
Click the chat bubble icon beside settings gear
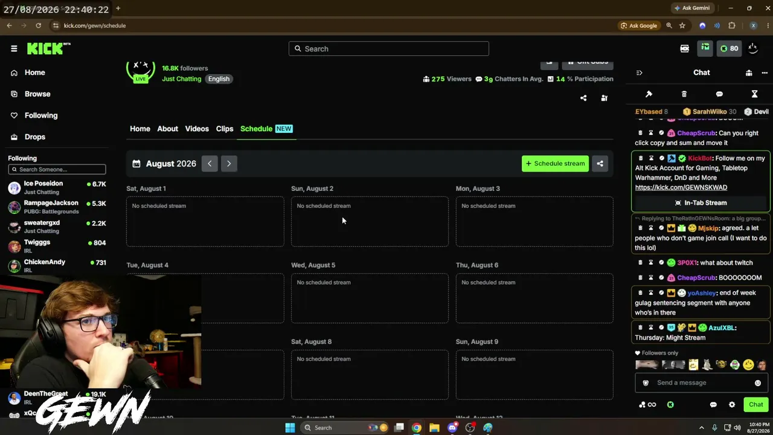click(x=713, y=405)
